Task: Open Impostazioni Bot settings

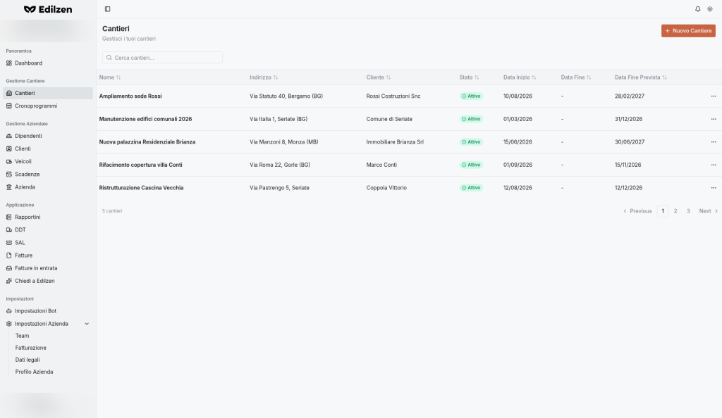Action: (48, 311)
